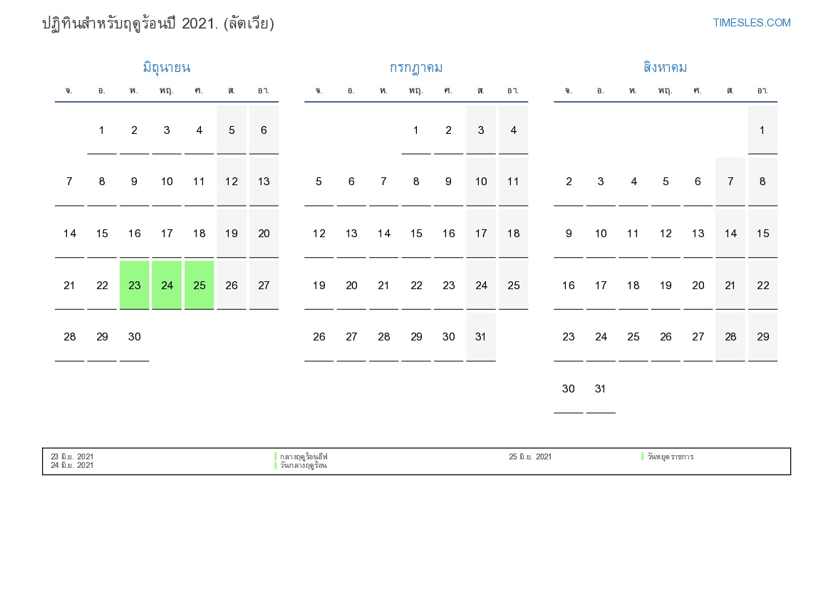Open the TIMESLES.COM link

[751, 23]
